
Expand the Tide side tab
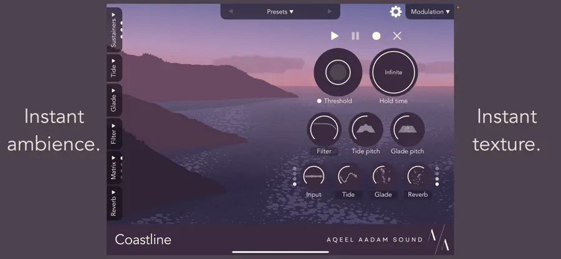click(114, 68)
